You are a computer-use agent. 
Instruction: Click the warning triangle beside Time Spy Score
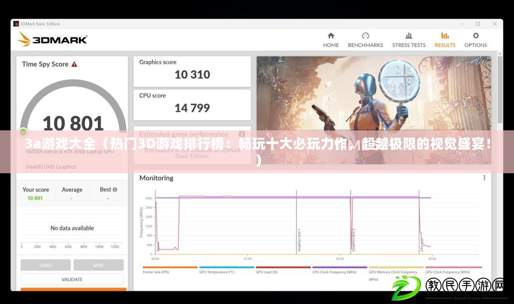(74, 64)
